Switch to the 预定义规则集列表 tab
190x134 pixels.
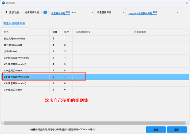14,23
